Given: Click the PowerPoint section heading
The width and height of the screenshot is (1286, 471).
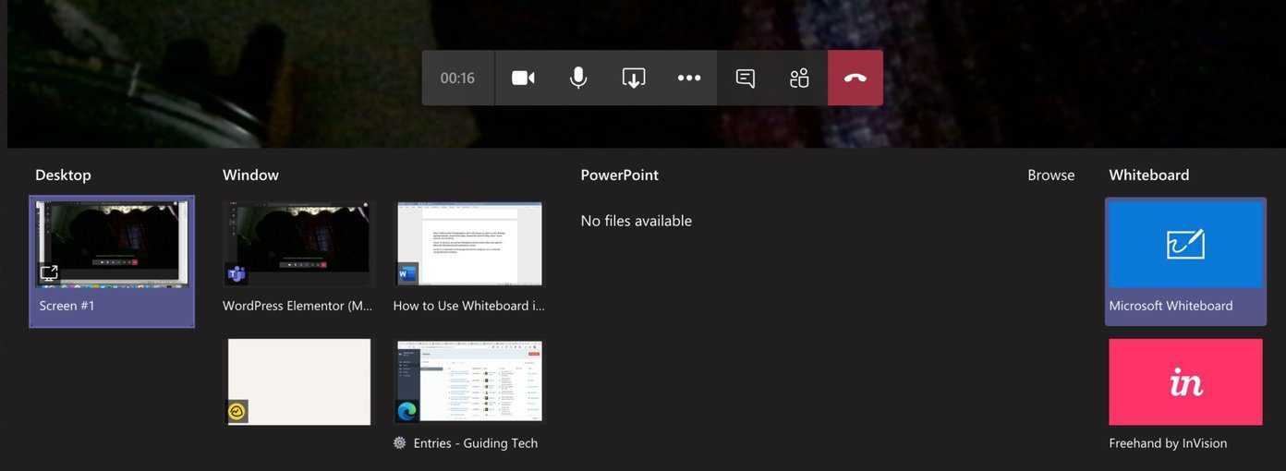Looking at the screenshot, I should tap(619, 175).
